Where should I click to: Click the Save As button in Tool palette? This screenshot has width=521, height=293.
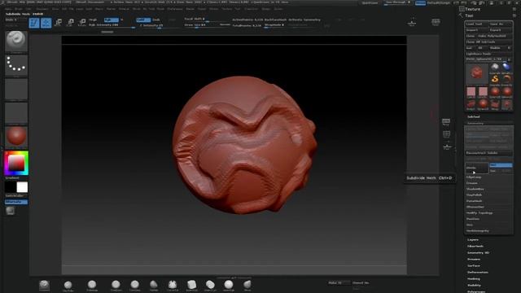coord(501,24)
